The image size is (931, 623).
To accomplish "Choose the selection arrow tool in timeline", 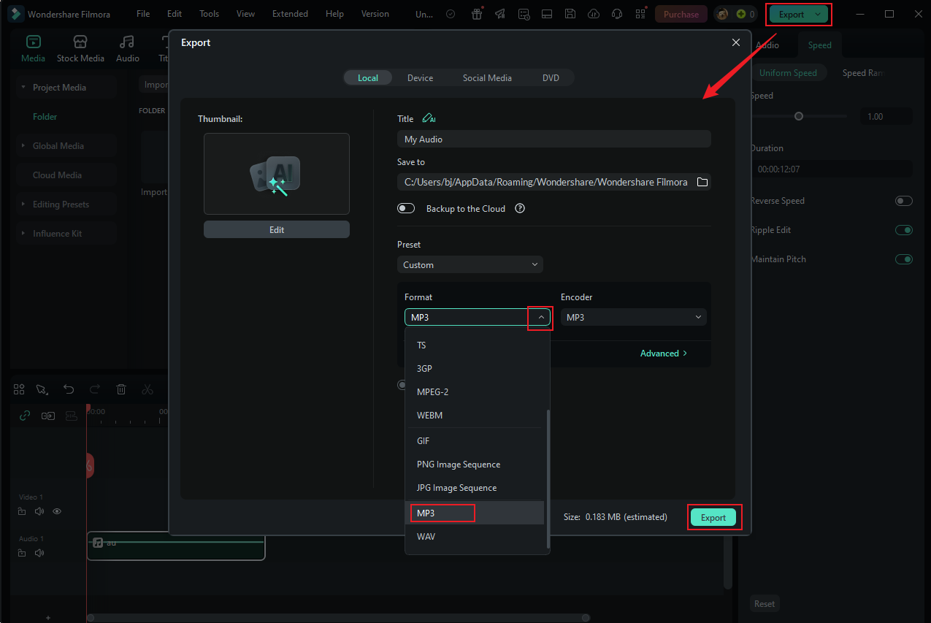I will pyautogui.click(x=42, y=389).
